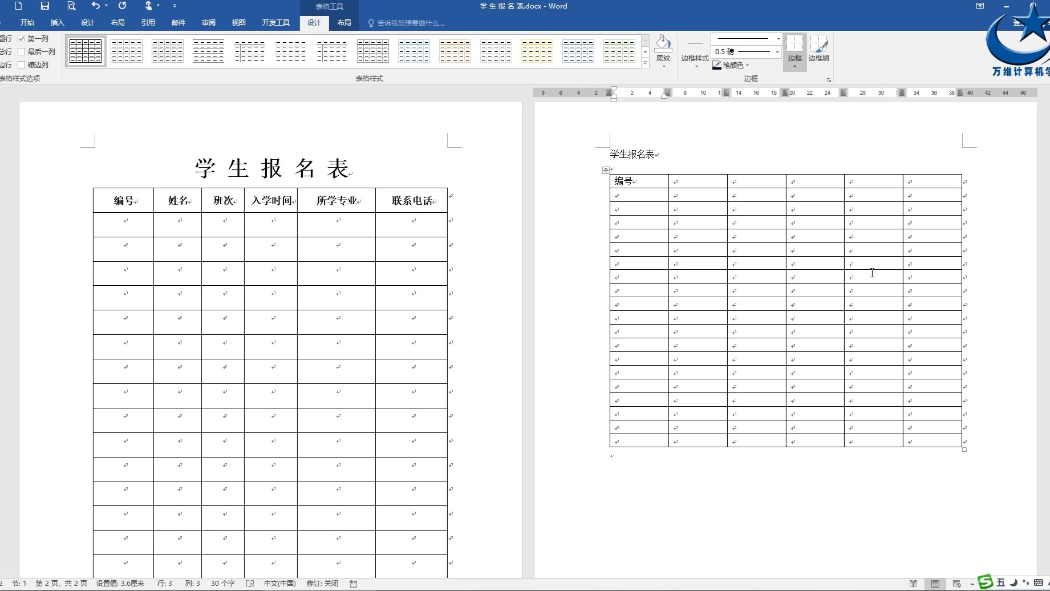Apply the second table style thumbnail

tap(127, 51)
